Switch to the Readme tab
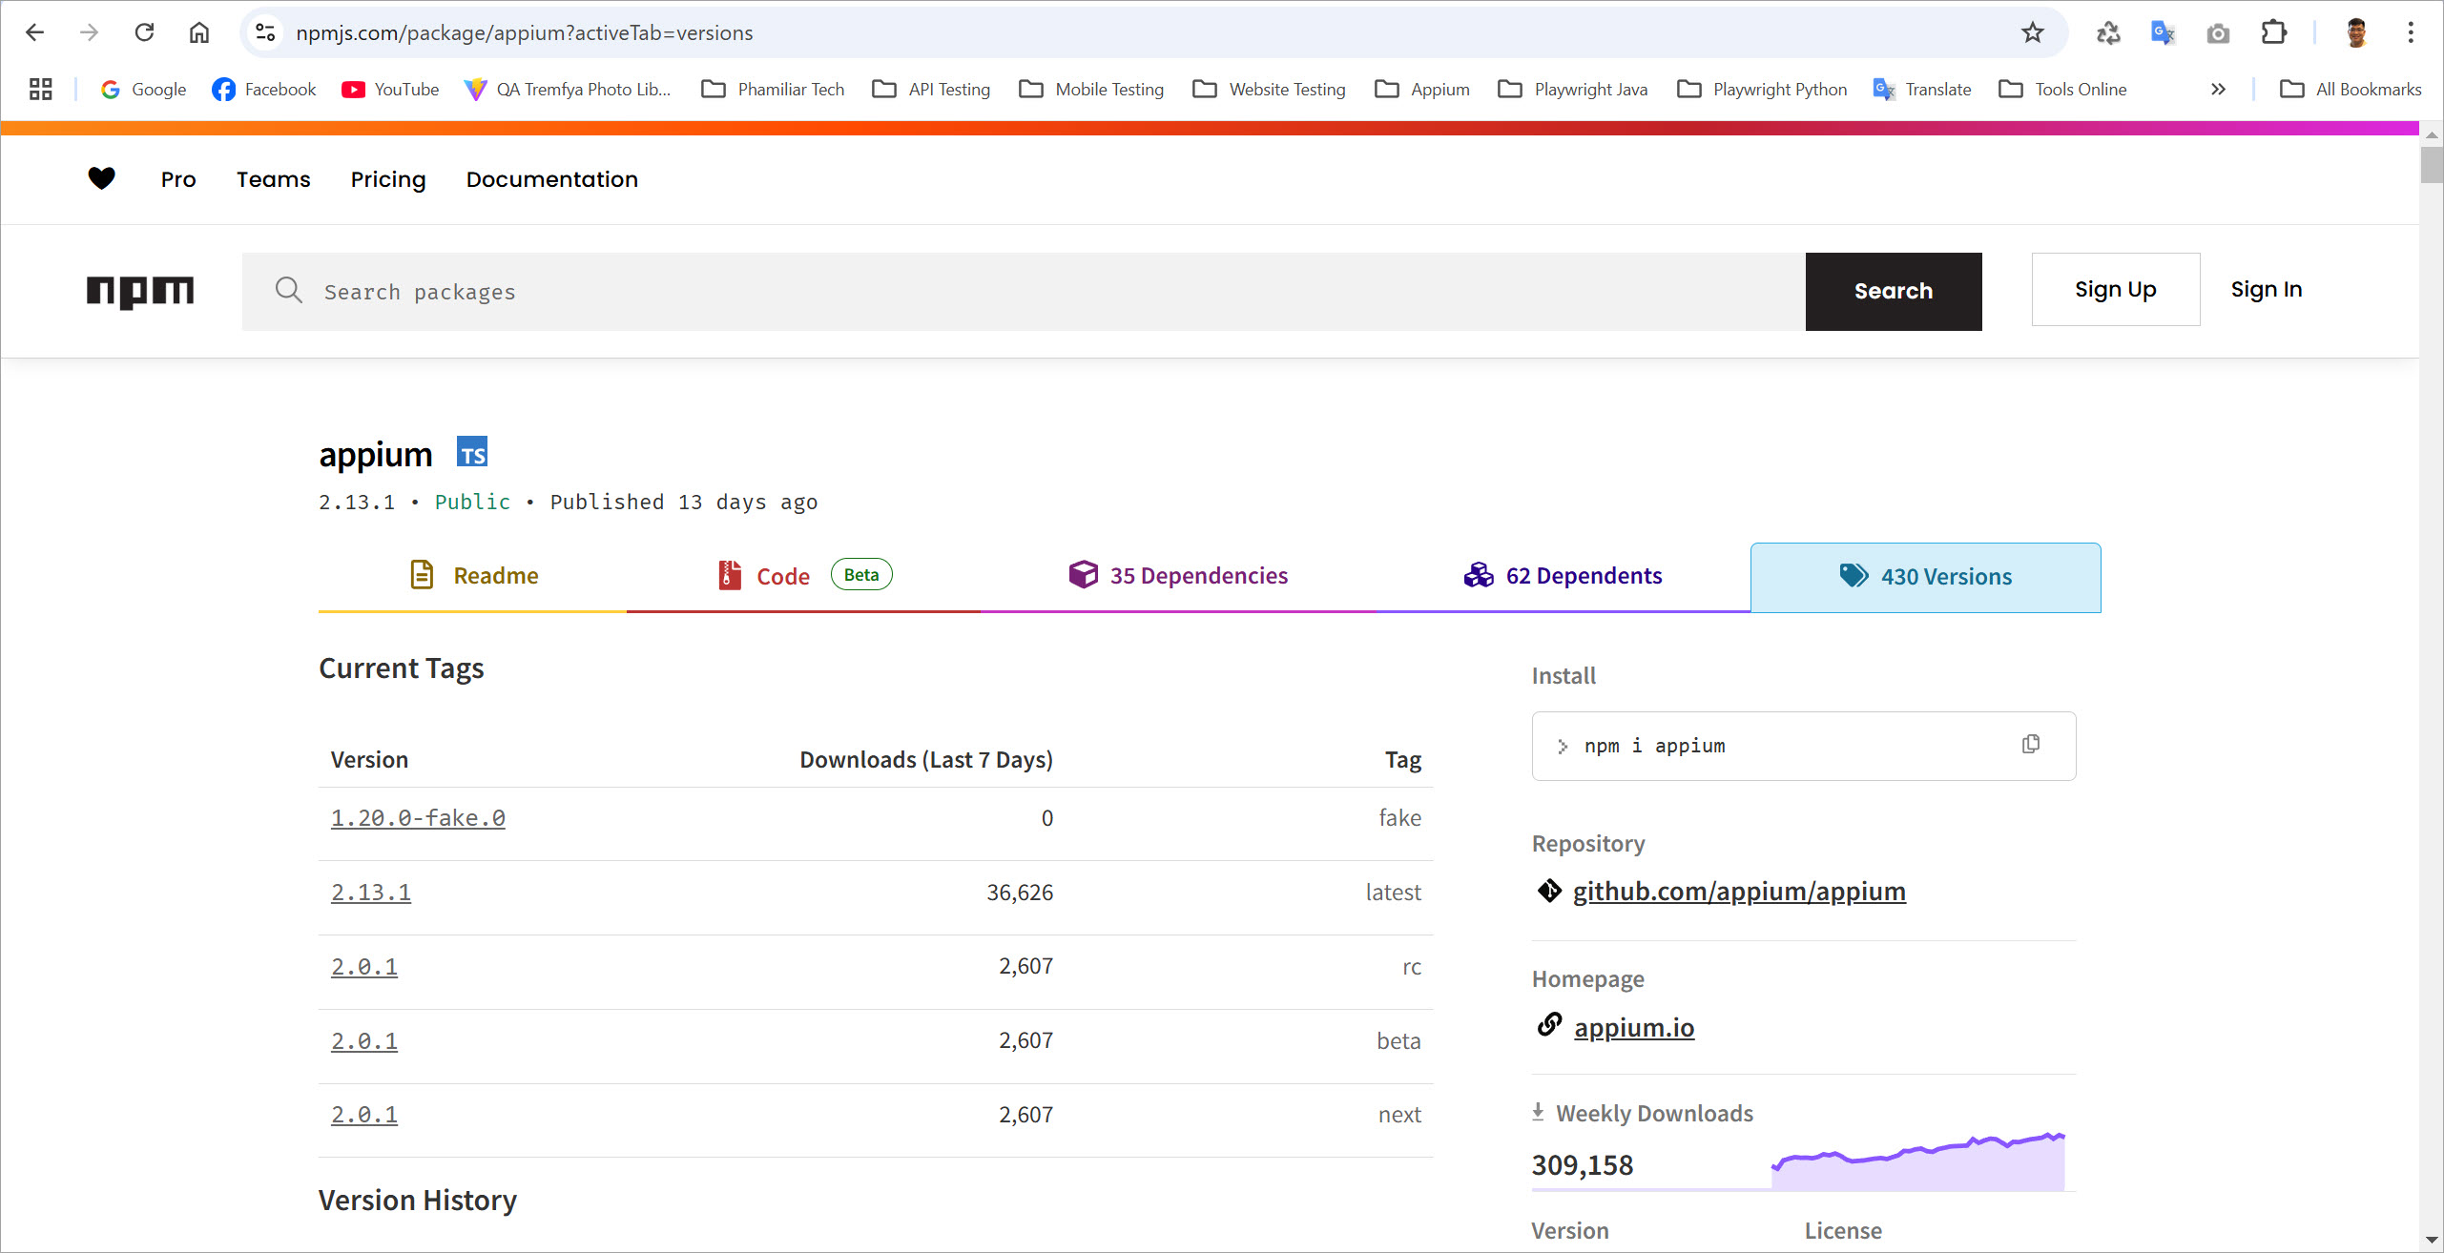The image size is (2444, 1253). (x=473, y=576)
